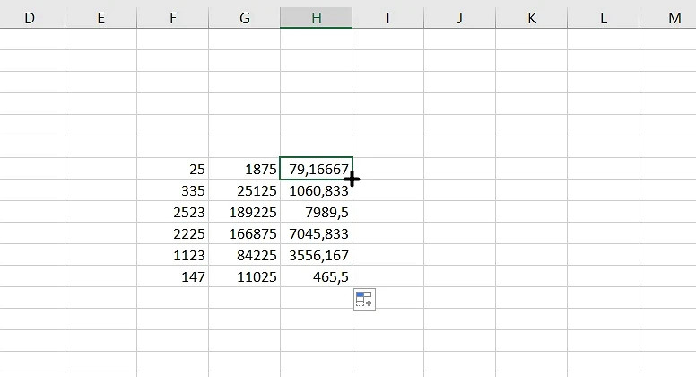Click the column E header
This screenshot has width=696, height=377.
(100, 17)
